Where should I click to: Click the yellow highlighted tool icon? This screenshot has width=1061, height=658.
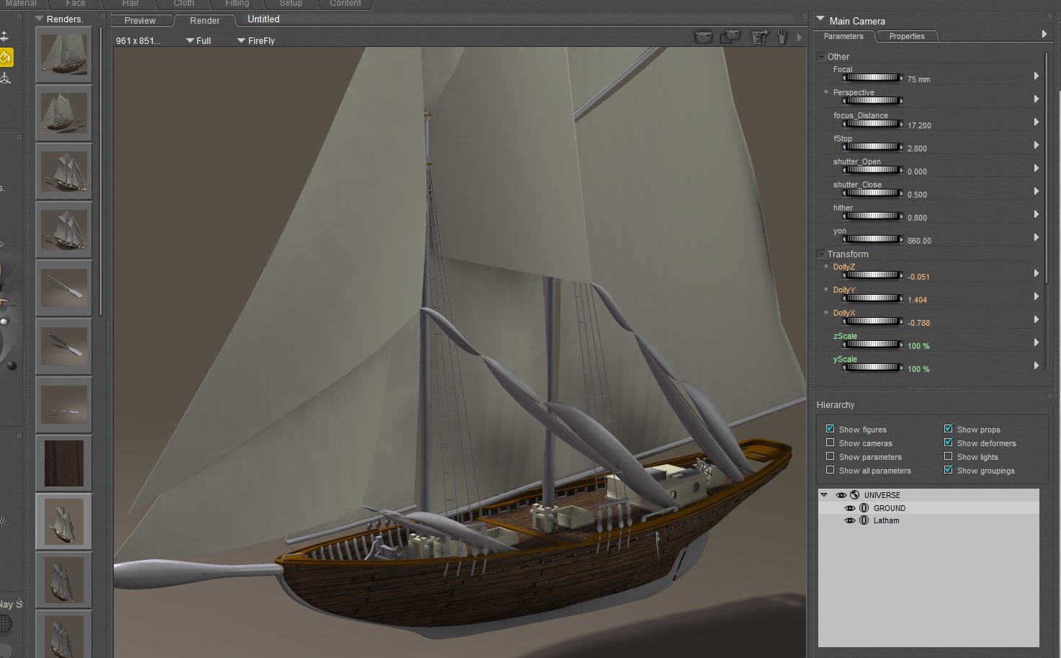6,57
